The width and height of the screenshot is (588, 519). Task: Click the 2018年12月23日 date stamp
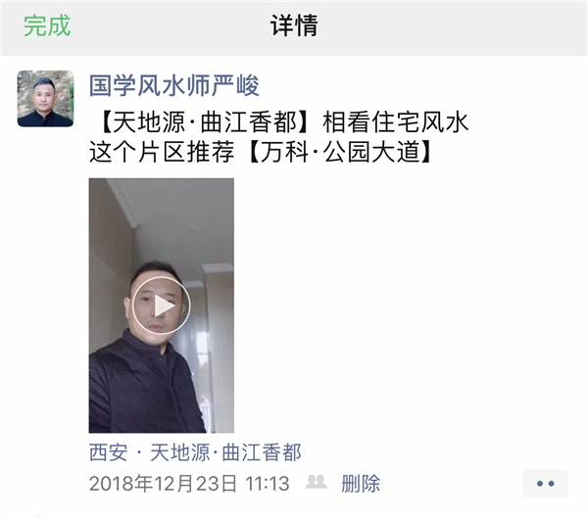[163, 484]
